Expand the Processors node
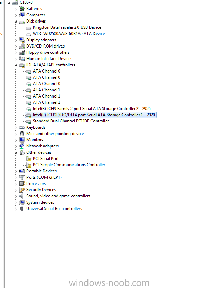 [16, 184]
